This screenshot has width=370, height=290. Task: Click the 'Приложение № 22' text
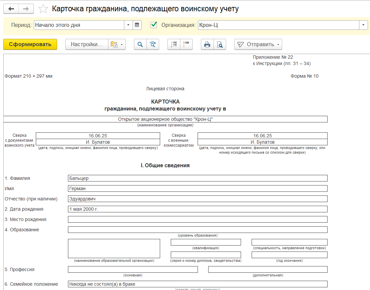[x=273, y=57]
